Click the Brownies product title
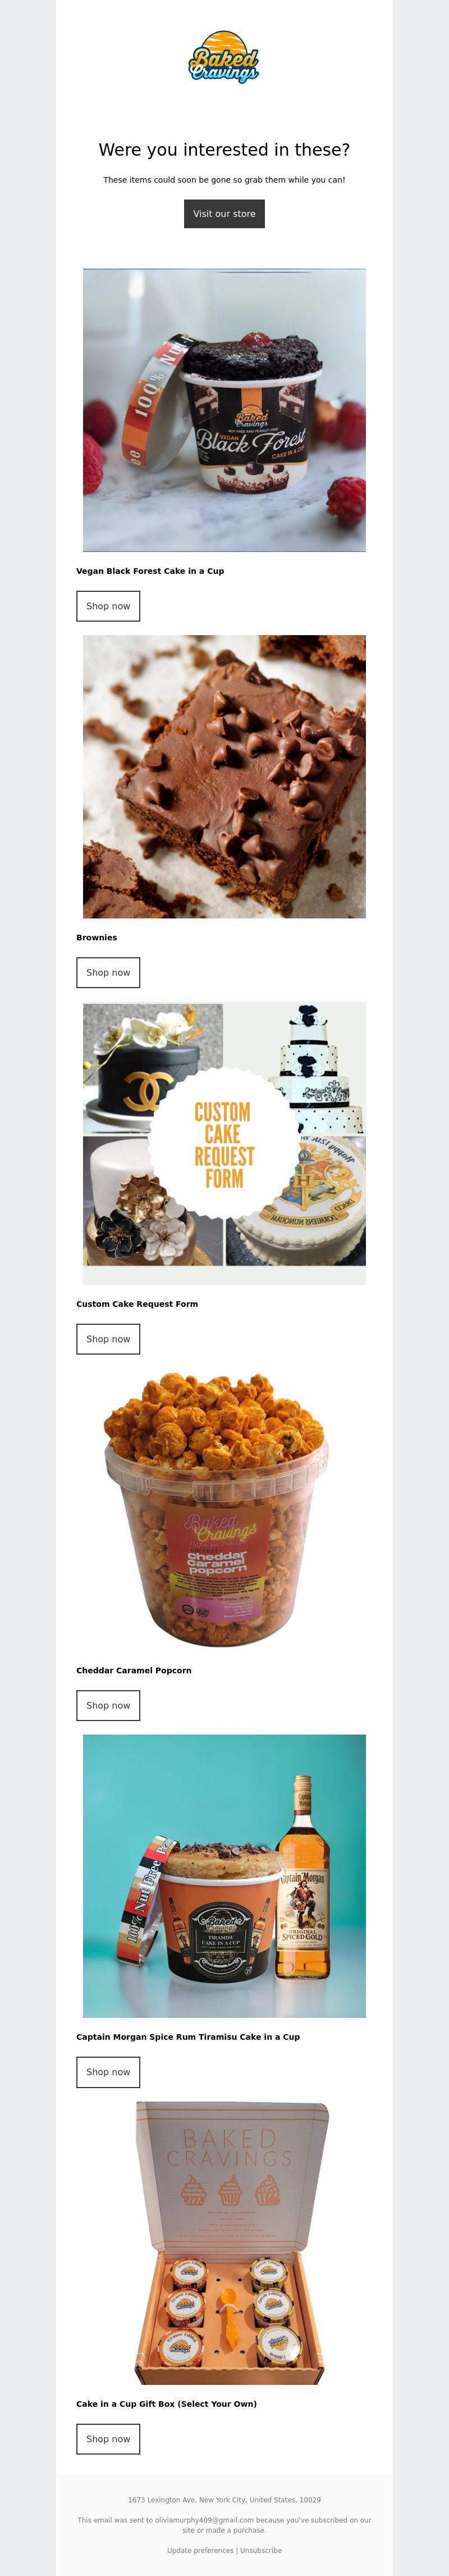The width and height of the screenshot is (449, 2576). pyautogui.click(x=97, y=938)
